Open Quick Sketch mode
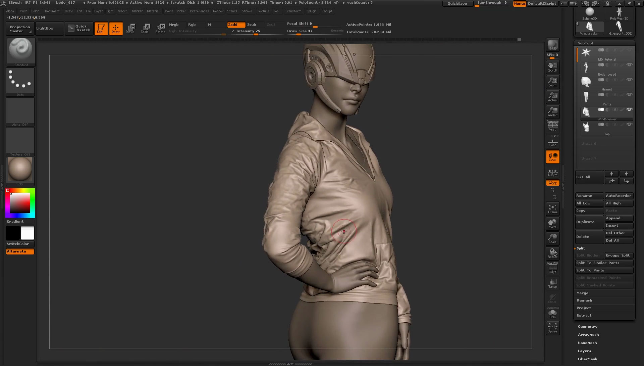The height and width of the screenshot is (366, 644). tap(79, 28)
